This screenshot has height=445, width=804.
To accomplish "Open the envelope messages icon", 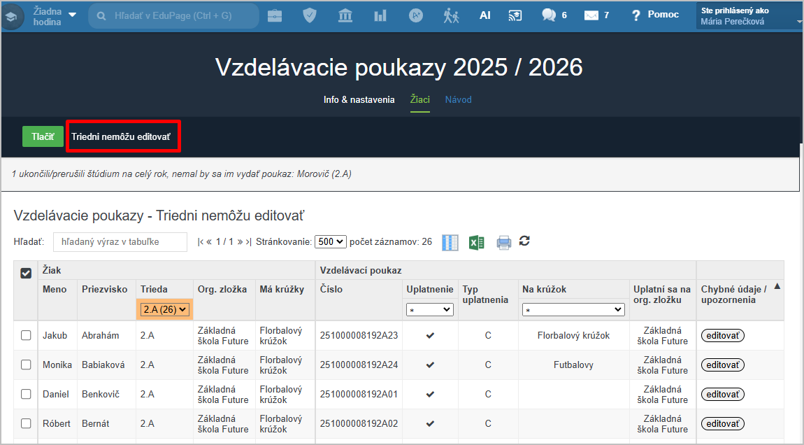I will (591, 15).
